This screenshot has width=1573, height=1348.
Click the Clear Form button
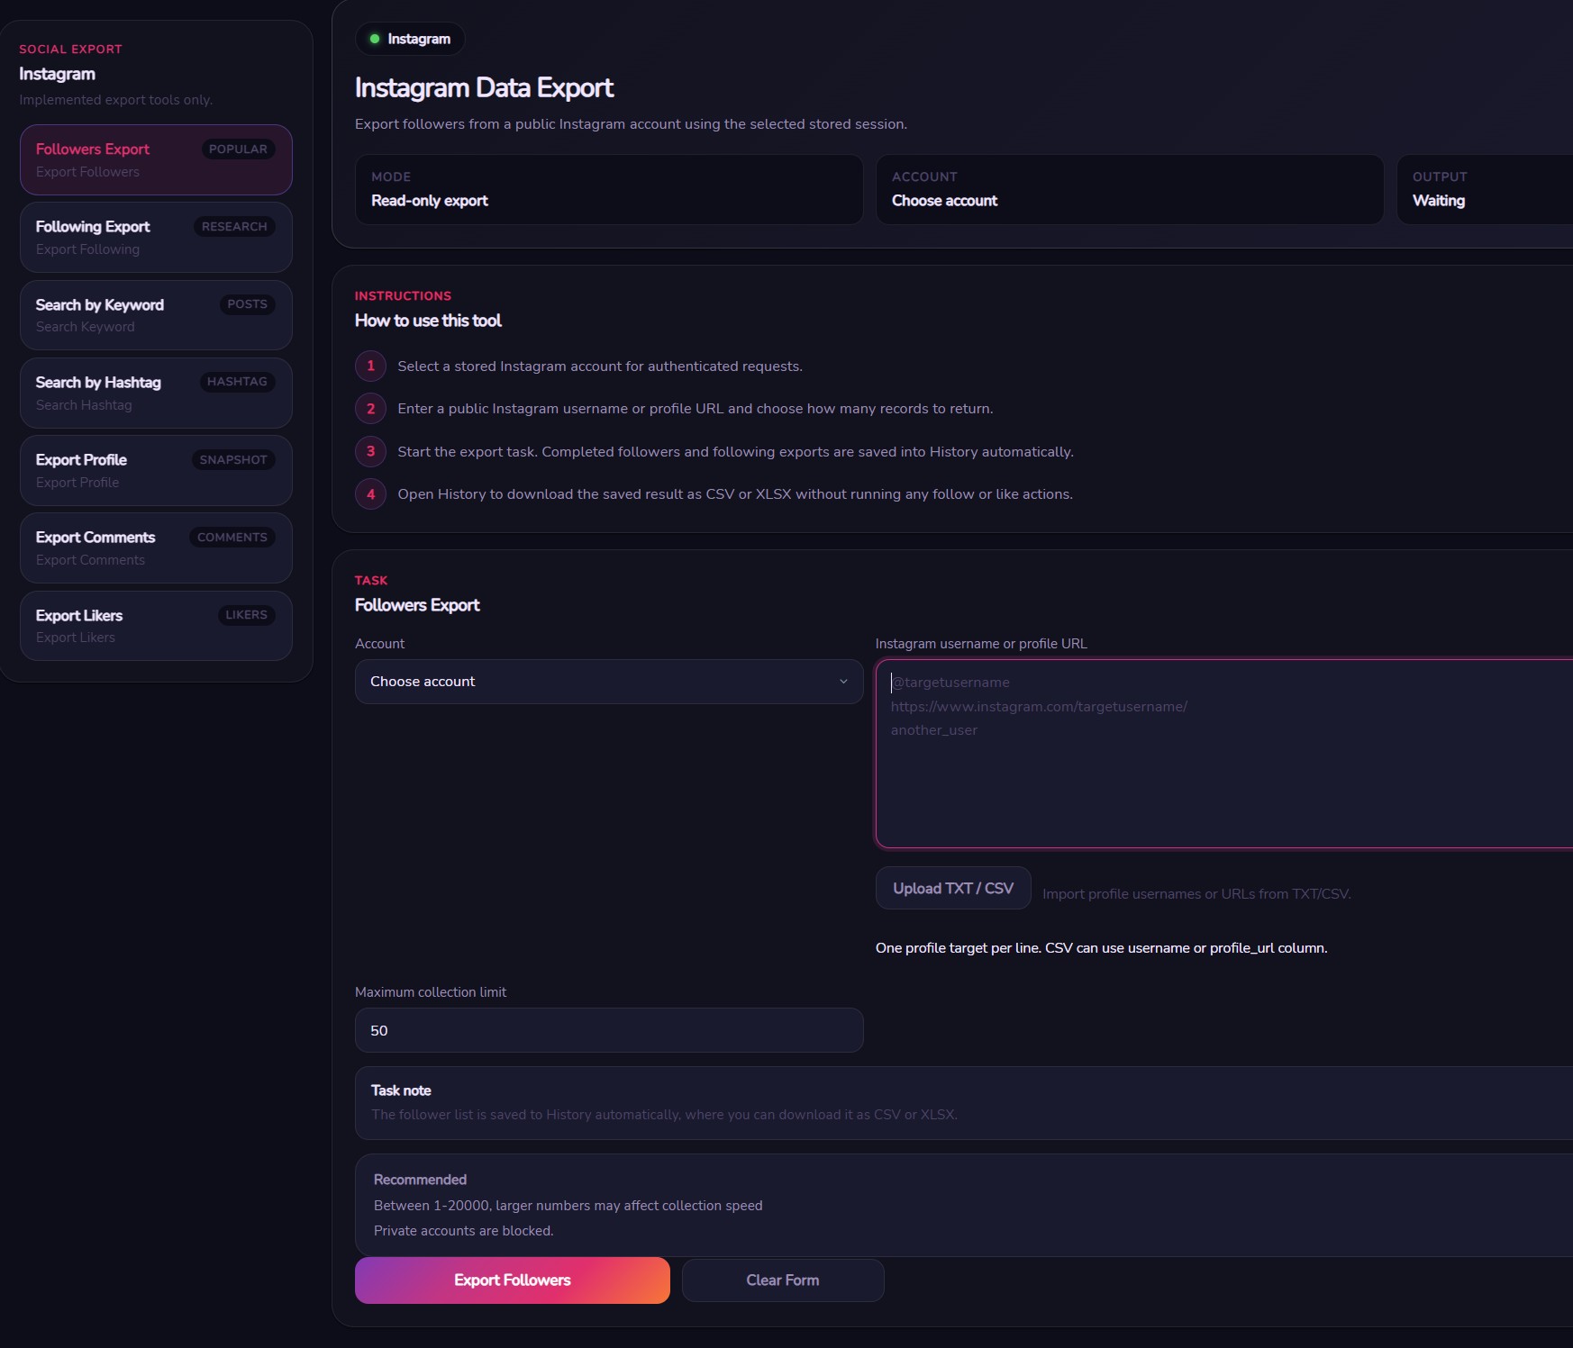[x=783, y=1280]
